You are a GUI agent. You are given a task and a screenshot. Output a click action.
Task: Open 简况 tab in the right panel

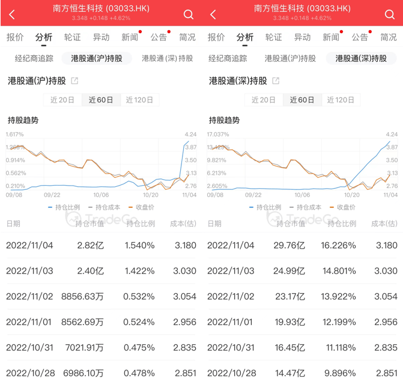click(x=389, y=37)
